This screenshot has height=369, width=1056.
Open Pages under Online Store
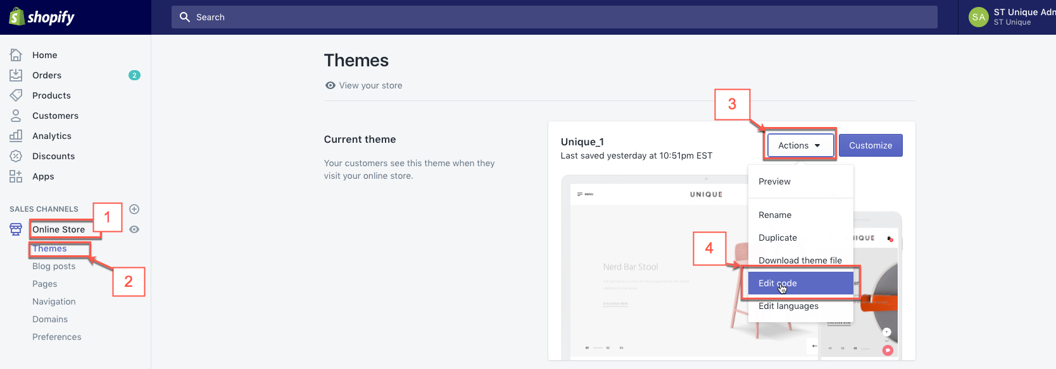44,284
